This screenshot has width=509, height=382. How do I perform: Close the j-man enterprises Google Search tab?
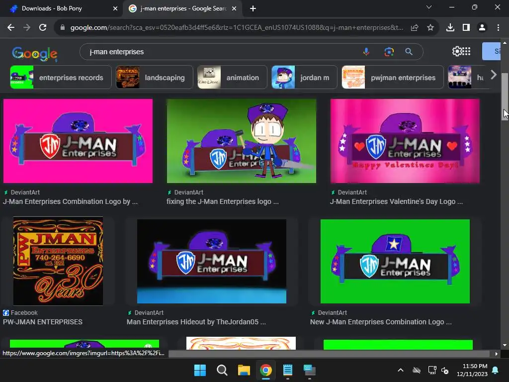tap(234, 9)
